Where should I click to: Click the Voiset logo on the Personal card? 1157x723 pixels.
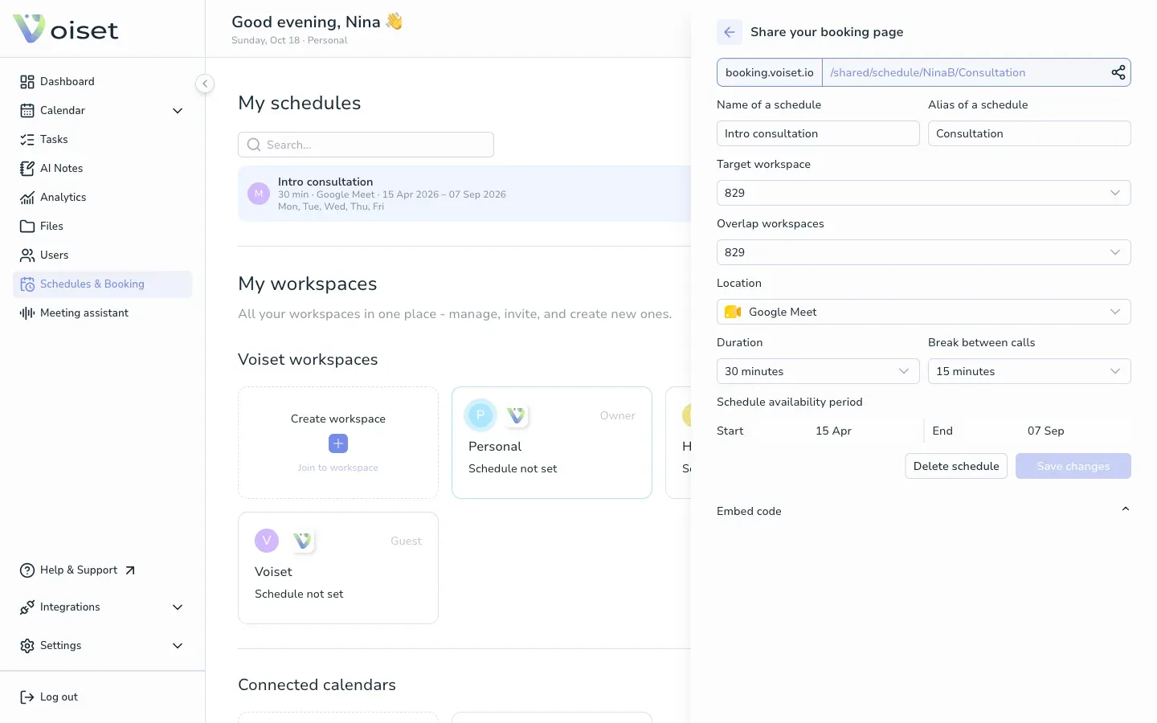coord(517,415)
